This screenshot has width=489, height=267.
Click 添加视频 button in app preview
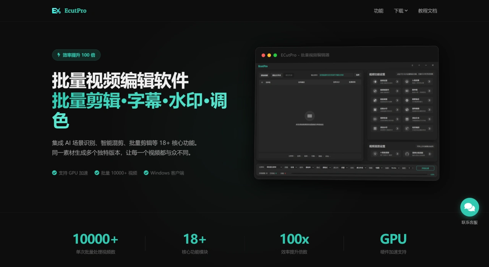(264, 75)
